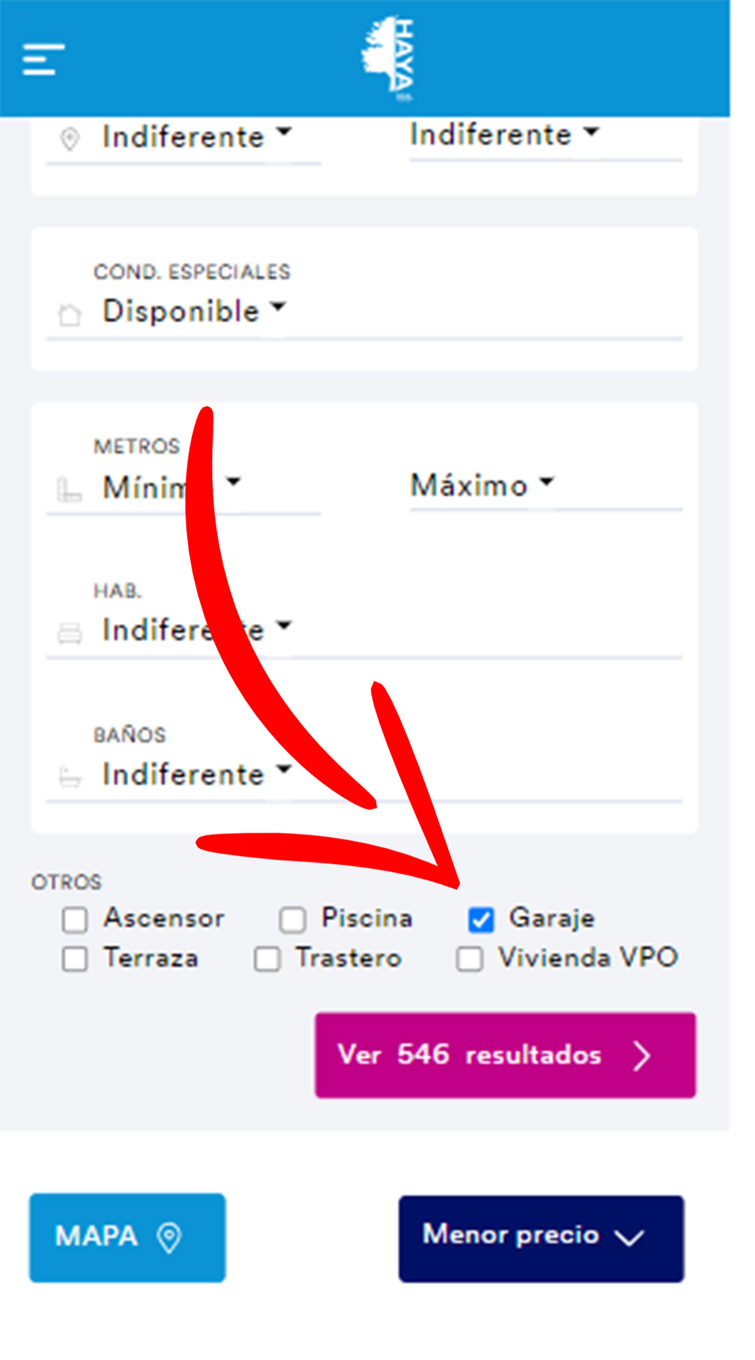Click the map pin icon in Mapa button
The image size is (755, 1360).
pyautogui.click(x=169, y=1237)
